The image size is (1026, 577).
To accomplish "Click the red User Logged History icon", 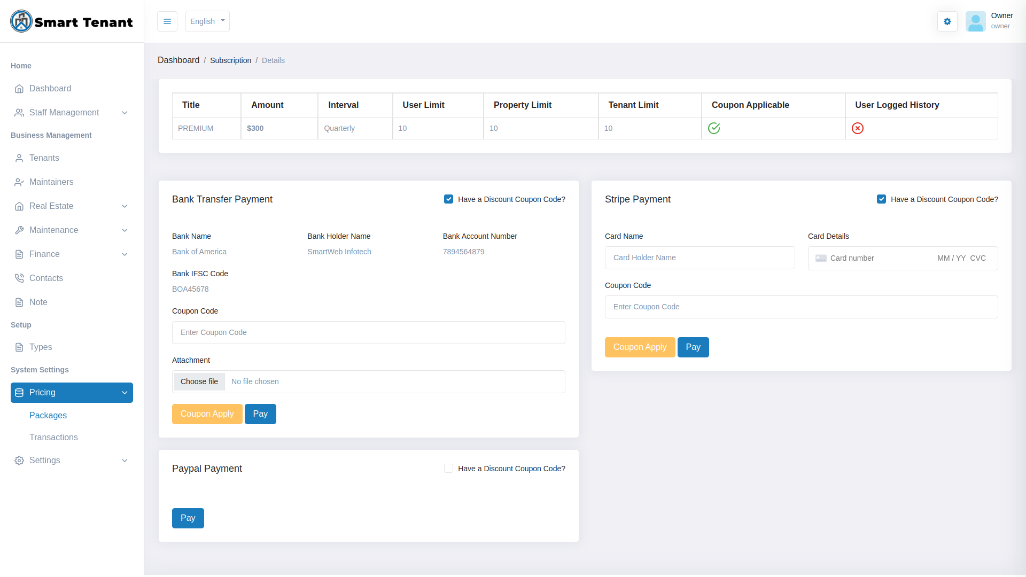I will pos(858,128).
